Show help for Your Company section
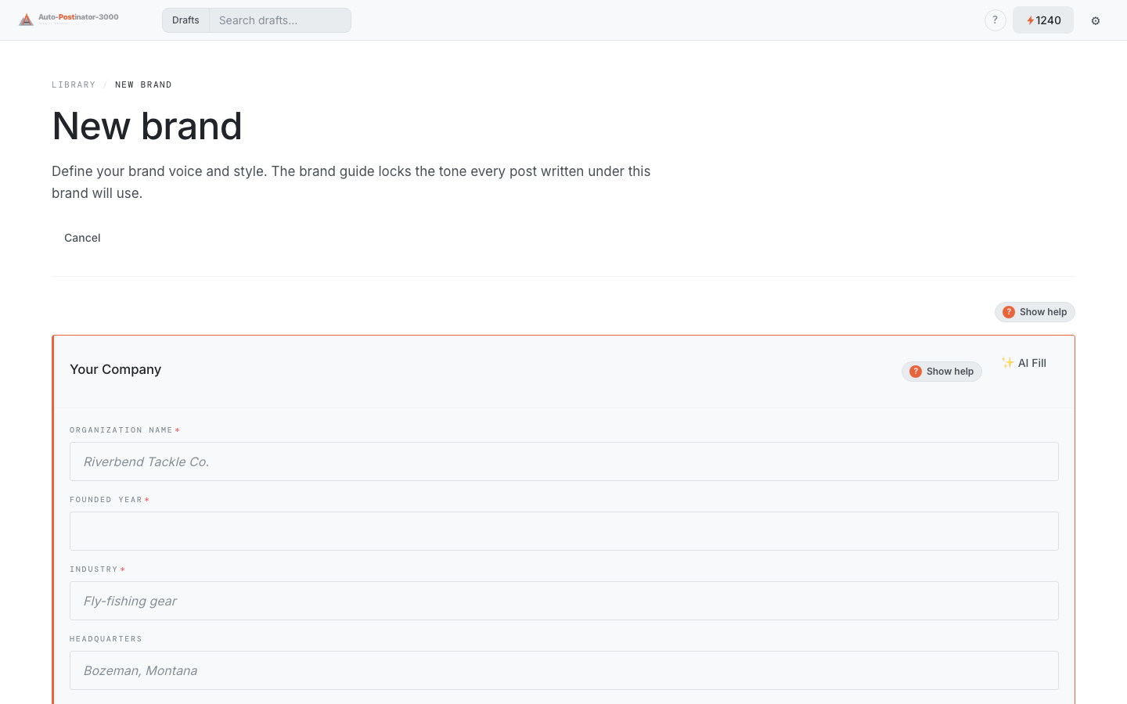This screenshot has height=704, width=1127. (942, 372)
